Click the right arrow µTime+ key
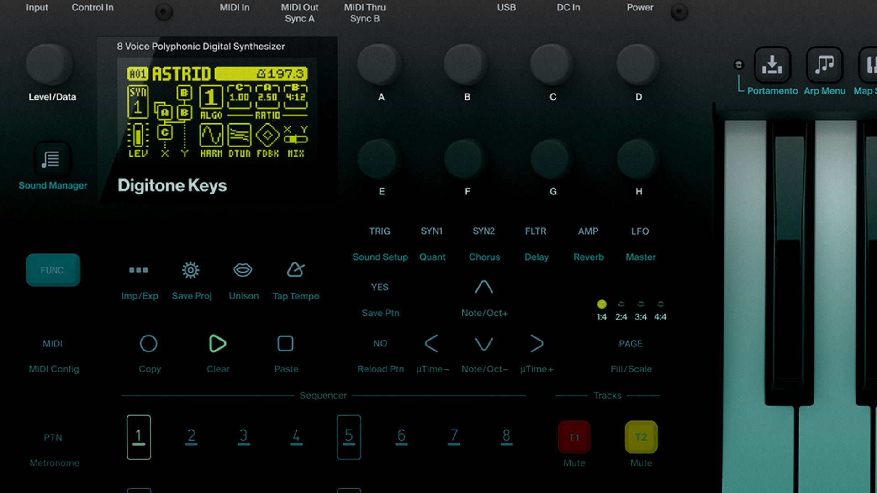The width and height of the screenshot is (877, 493). click(x=537, y=344)
